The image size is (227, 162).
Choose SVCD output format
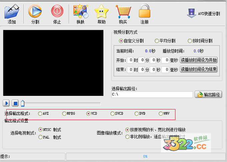(x=117, y=114)
